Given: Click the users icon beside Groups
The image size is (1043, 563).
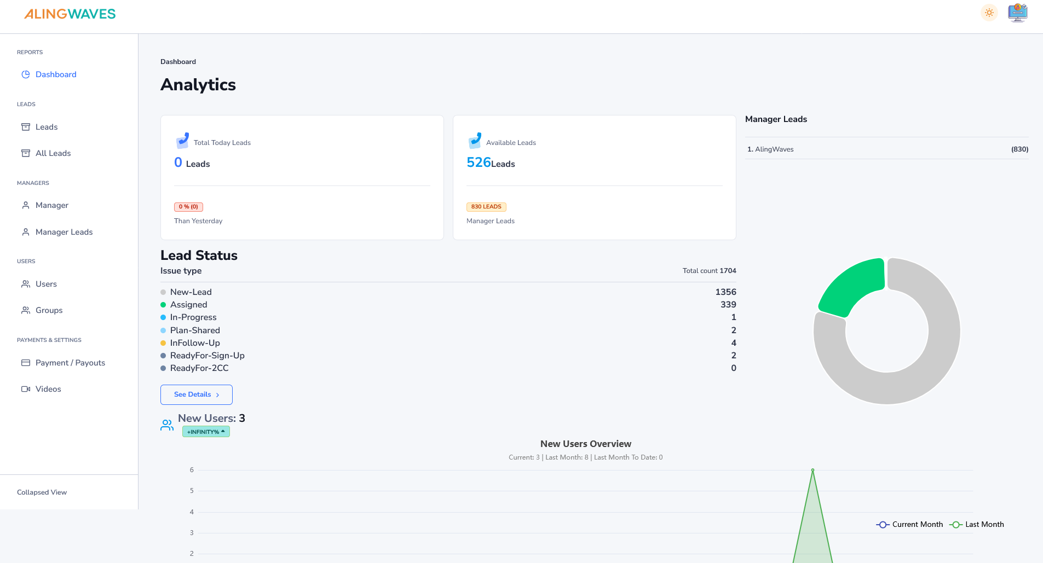Looking at the screenshot, I should click(26, 310).
